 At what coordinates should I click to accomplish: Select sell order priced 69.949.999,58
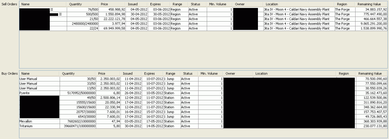tap(203, 28)
